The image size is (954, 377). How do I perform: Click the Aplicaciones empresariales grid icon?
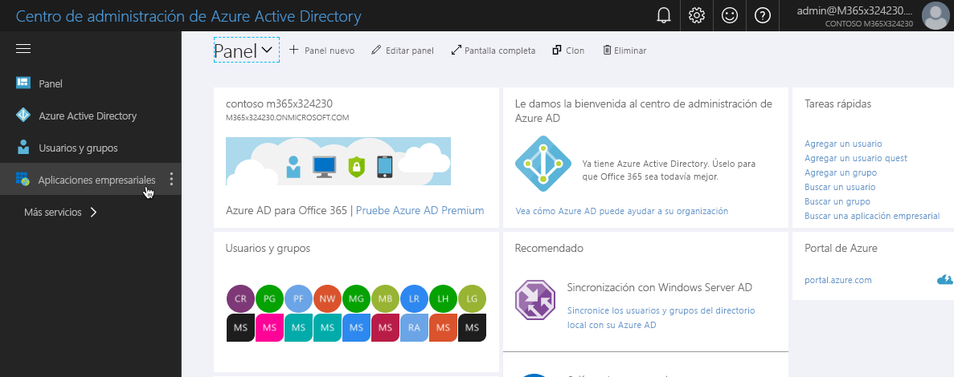[x=23, y=179]
